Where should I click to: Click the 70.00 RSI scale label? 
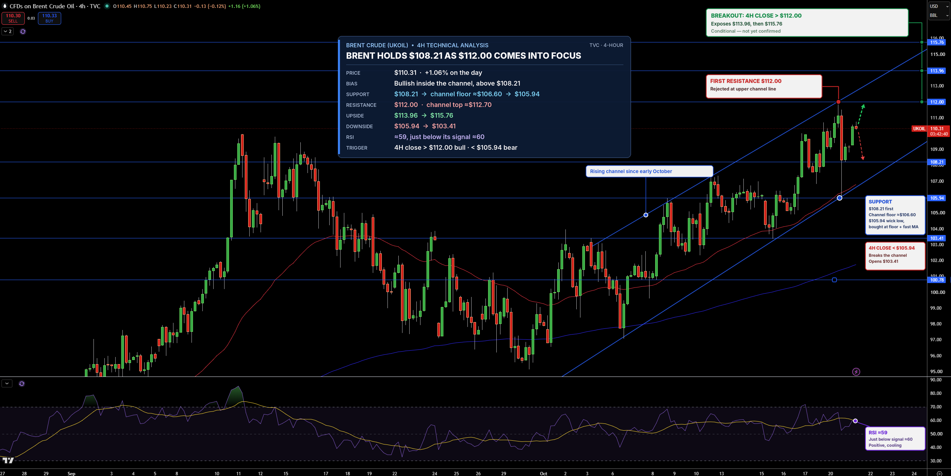pos(936,407)
